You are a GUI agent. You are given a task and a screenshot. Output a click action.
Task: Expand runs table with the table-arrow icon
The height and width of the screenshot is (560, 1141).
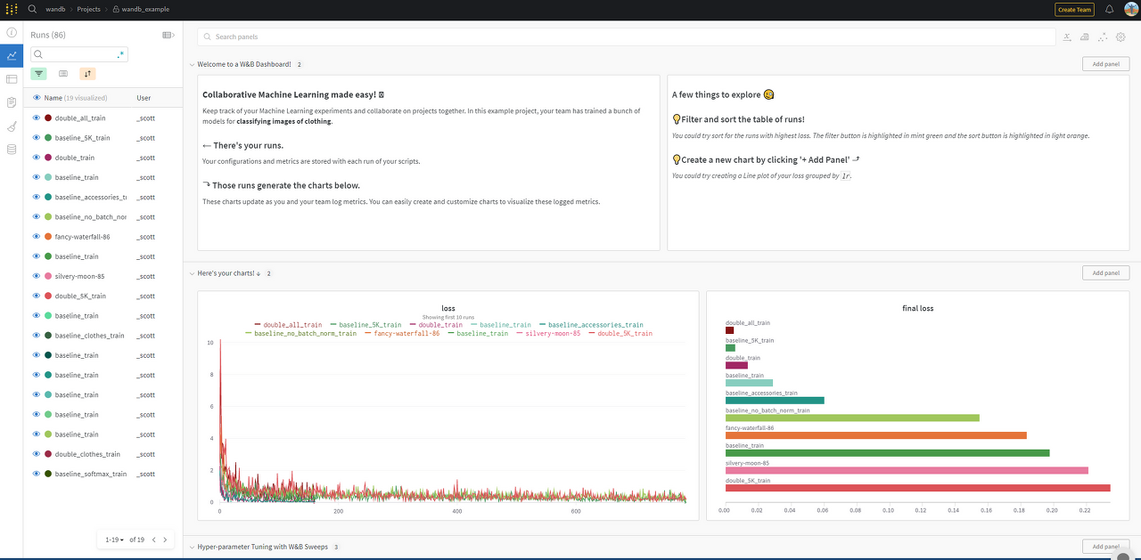168,35
